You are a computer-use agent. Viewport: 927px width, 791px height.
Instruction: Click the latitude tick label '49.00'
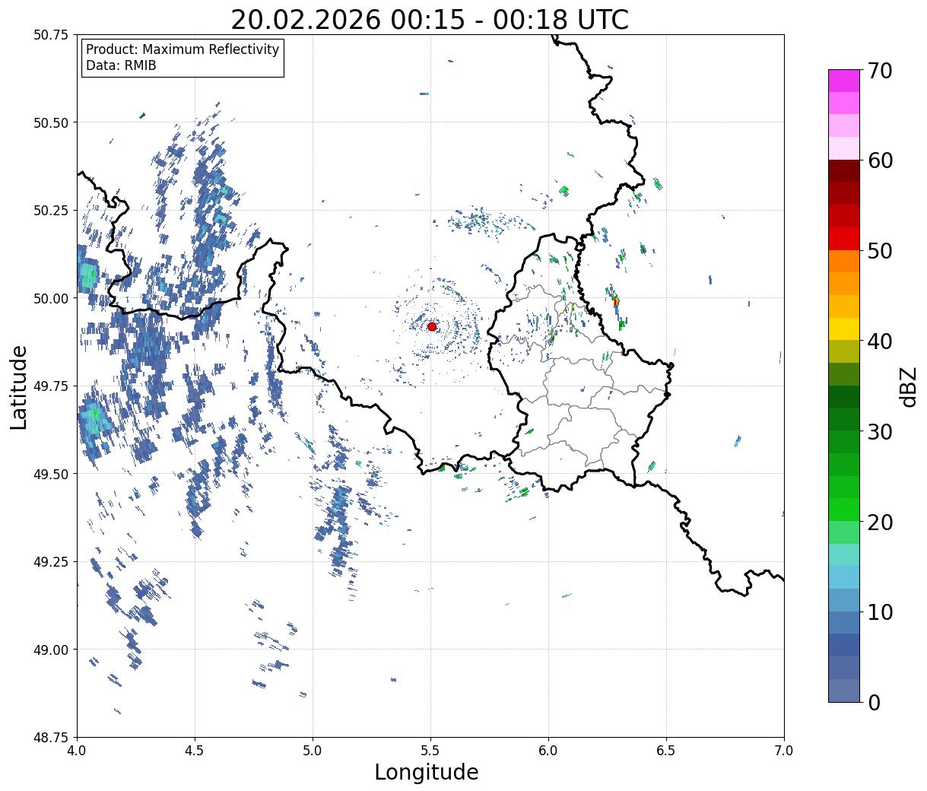51,650
